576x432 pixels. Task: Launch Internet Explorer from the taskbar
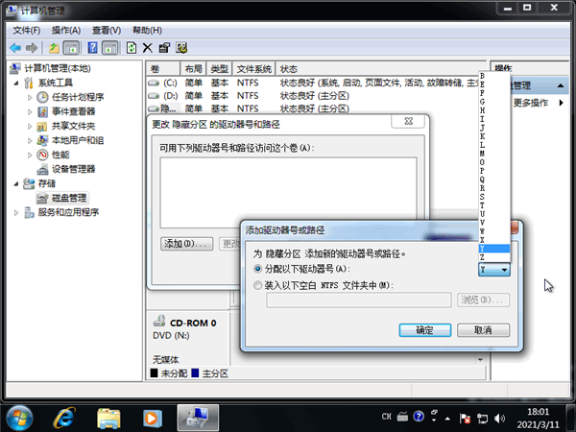pos(65,417)
